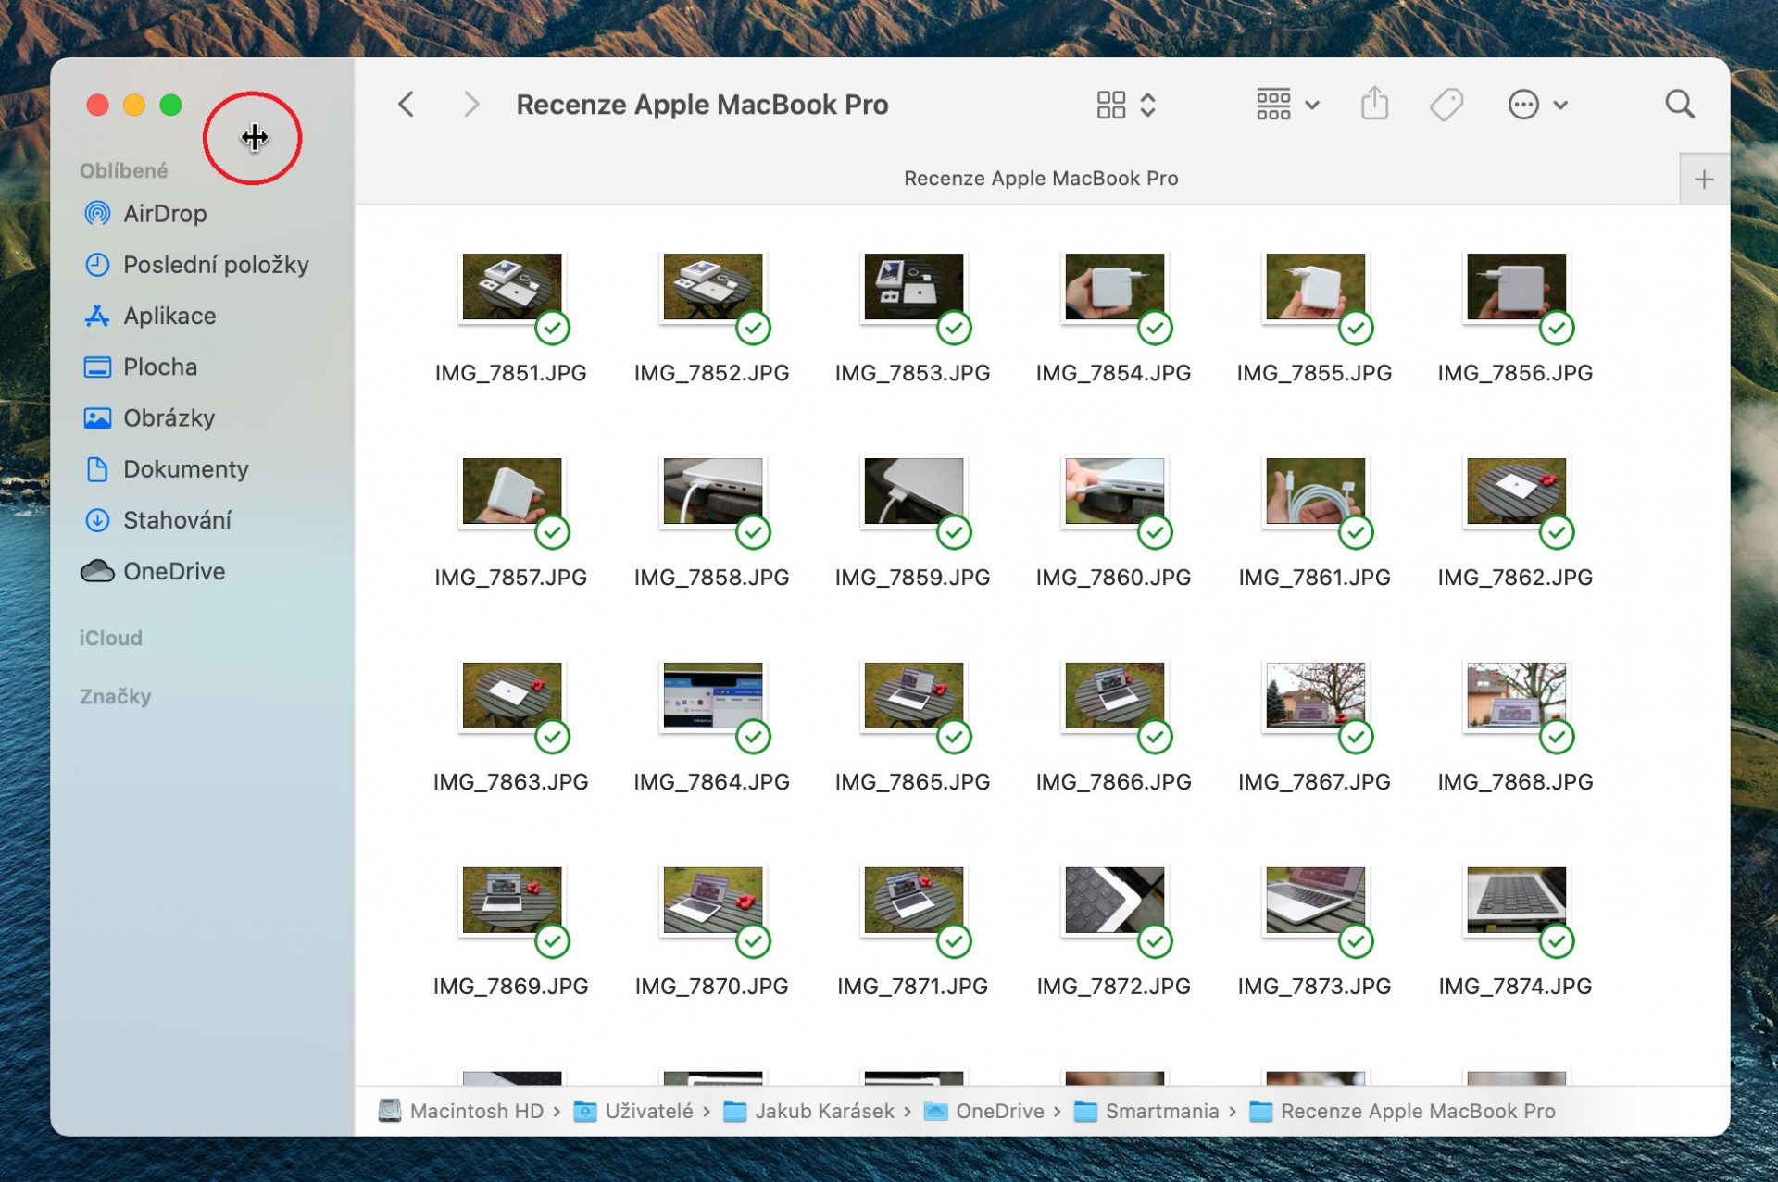This screenshot has width=1778, height=1182.
Task: Select thumbnail IMG_7860.JPG
Action: [x=1114, y=491]
